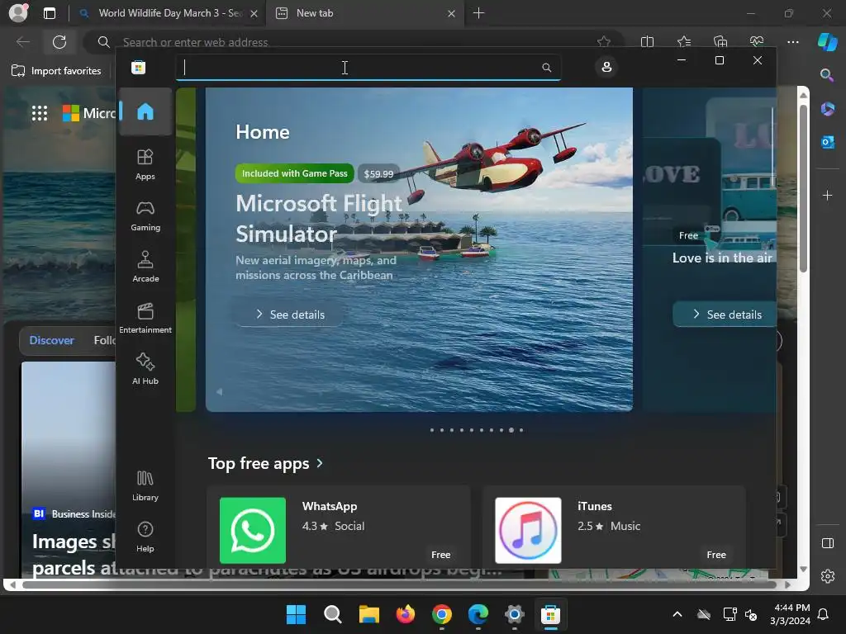This screenshot has height=634, width=846.
Task: Expand the Top free apps list
Action: click(265, 463)
